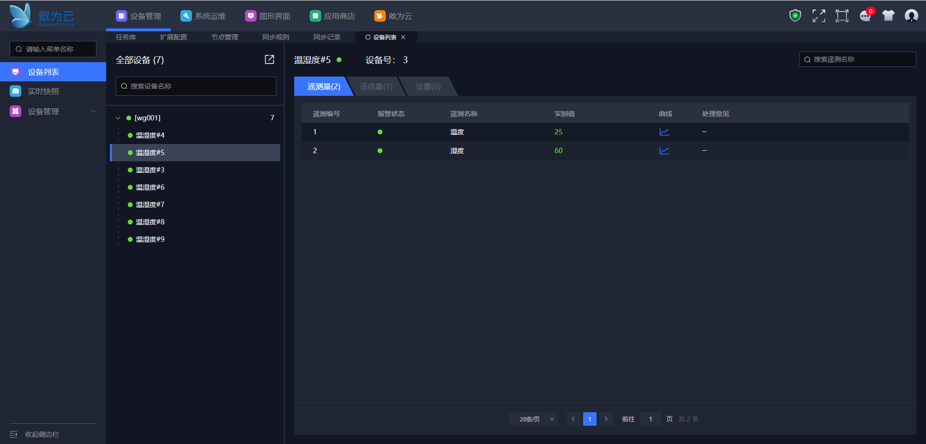
Task: Toggle fullscreen with the expand arrows icon
Action: (x=818, y=16)
